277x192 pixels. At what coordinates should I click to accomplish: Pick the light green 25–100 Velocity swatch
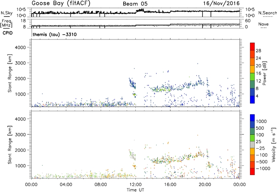coord(252,138)
